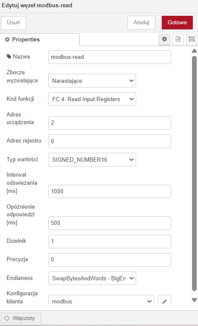198x326 pixels.
Task: Toggle the Włączony enabled state
Action: coord(21,318)
